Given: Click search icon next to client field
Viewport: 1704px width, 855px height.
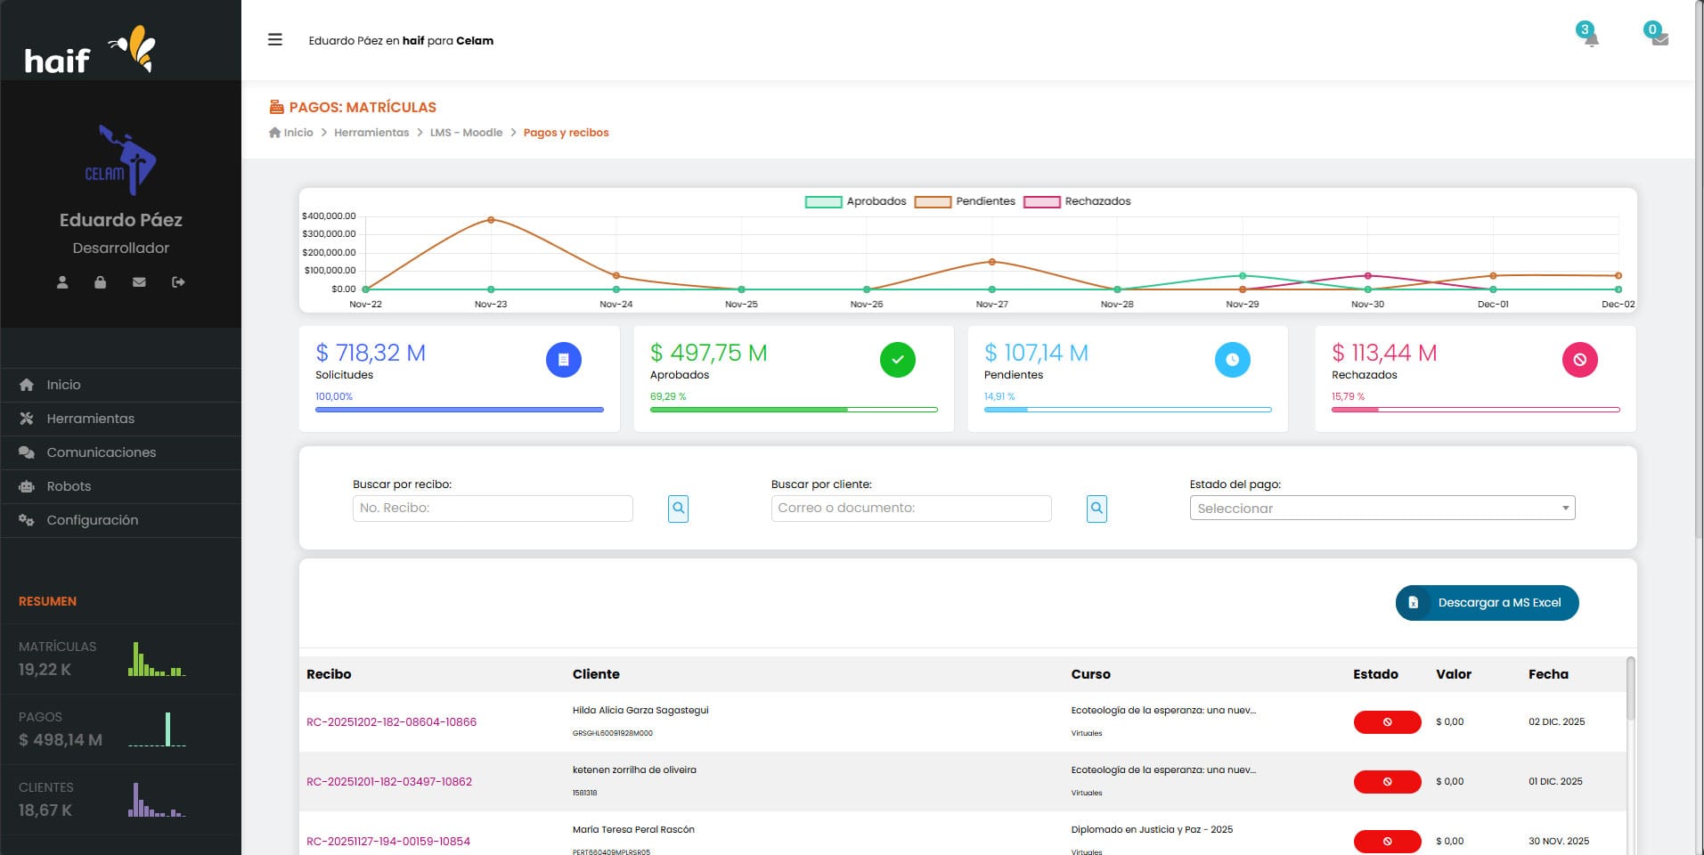Looking at the screenshot, I should click(x=1097, y=509).
